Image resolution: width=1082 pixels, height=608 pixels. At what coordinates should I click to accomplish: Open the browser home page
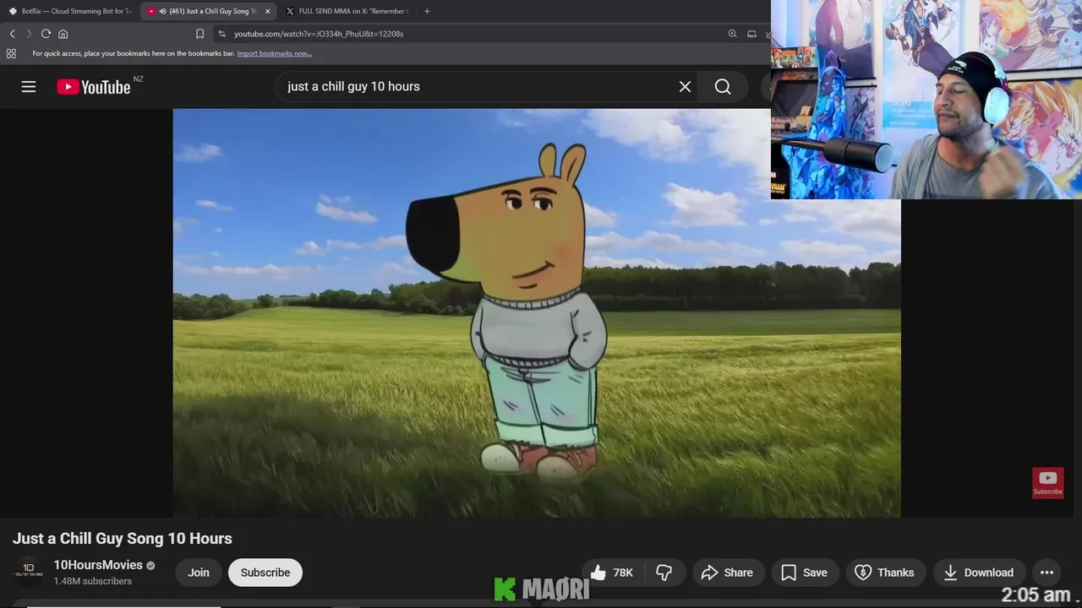(63, 34)
